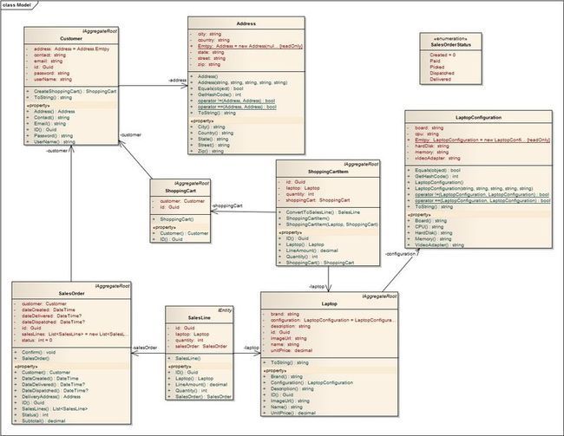Click 'Confirm() : void' method in SalesOrder
The width and height of the screenshot is (564, 436).
(38, 352)
